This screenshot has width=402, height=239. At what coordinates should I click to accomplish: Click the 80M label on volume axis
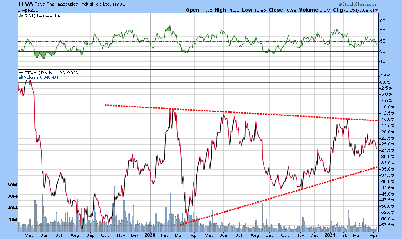(x=12, y=185)
